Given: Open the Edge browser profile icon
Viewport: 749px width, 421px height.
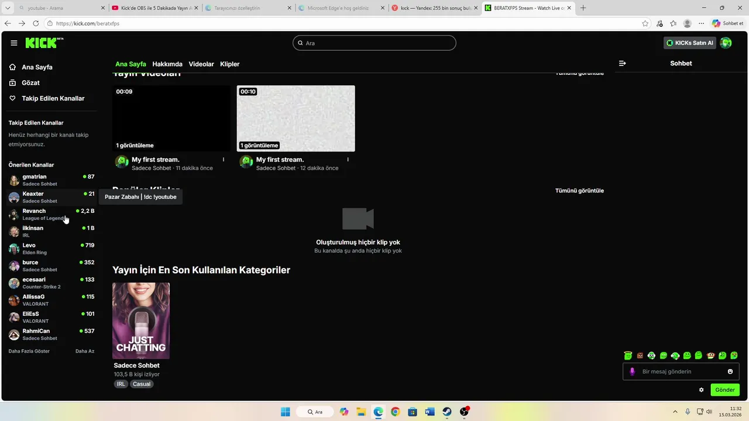Looking at the screenshot, I should coord(688,23).
